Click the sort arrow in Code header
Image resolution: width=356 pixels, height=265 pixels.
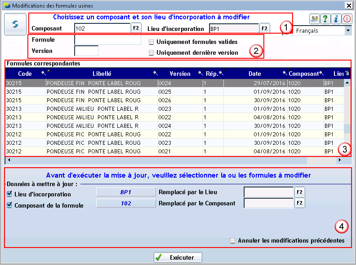49,70
